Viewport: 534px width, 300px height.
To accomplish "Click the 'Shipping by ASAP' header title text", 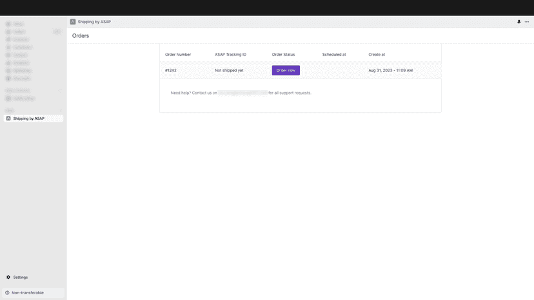I will (x=94, y=22).
